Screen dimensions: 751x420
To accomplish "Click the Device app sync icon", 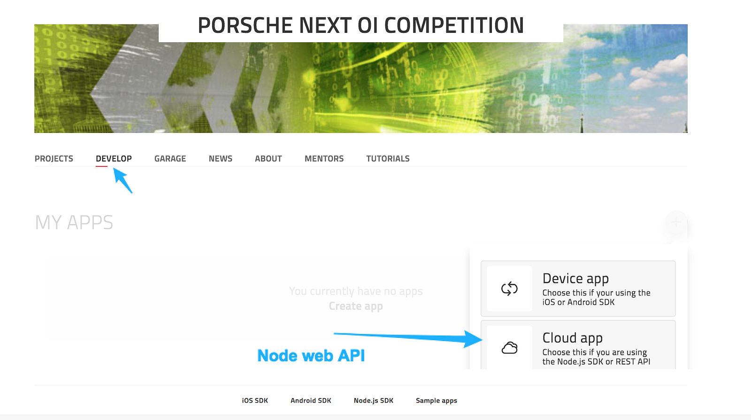I will click(509, 288).
